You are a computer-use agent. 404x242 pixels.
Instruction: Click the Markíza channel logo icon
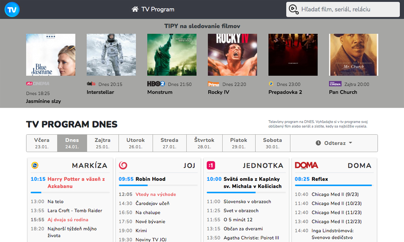click(x=35, y=165)
